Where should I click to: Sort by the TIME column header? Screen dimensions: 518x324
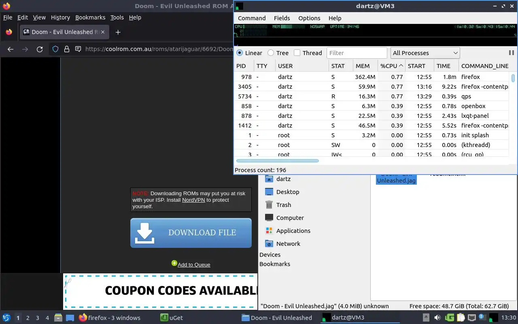(446, 66)
